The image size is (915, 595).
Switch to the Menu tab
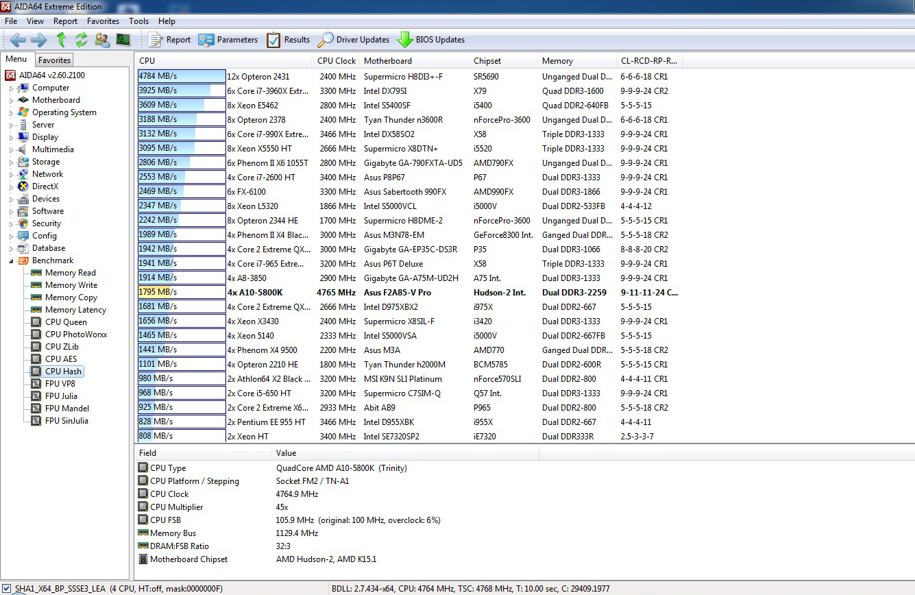pyautogui.click(x=16, y=60)
